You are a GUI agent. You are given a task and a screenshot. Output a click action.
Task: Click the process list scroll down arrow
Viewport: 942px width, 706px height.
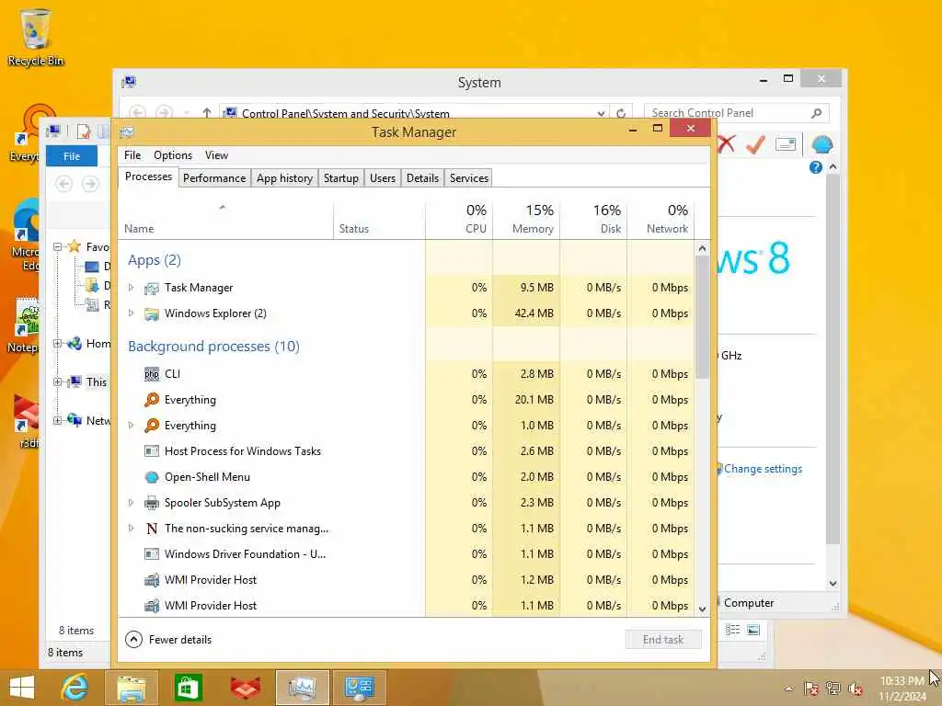(702, 609)
